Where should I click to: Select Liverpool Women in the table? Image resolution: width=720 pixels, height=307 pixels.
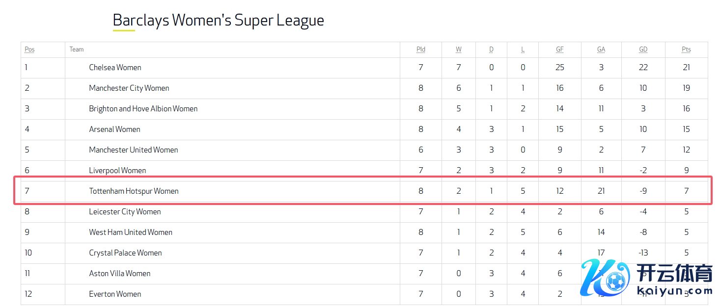coord(117,171)
